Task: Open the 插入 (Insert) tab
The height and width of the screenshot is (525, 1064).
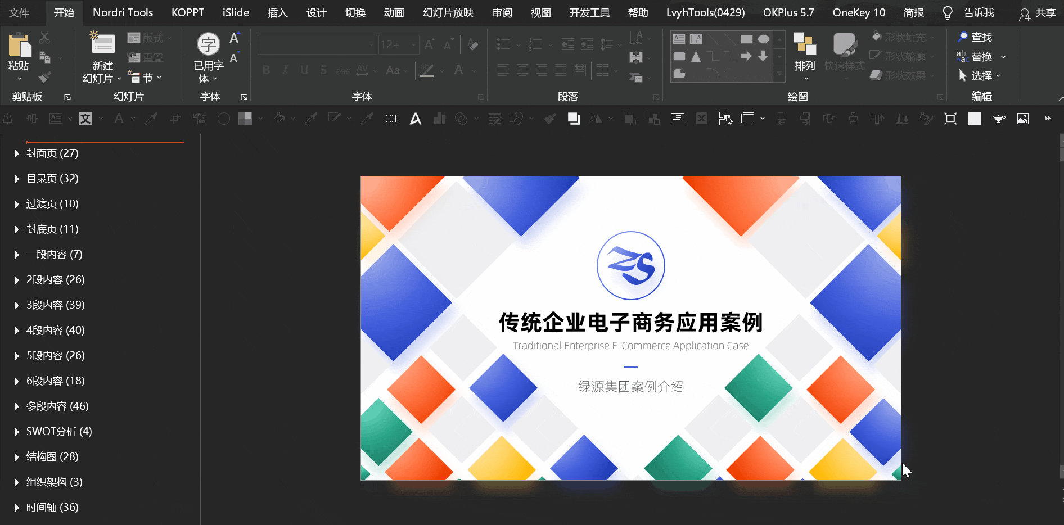Action: pyautogui.click(x=277, y=13)
